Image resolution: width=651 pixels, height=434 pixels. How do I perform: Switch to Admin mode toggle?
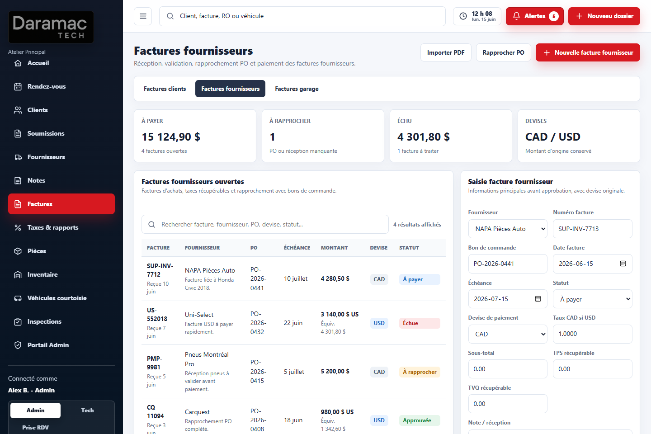coord(35,410)
